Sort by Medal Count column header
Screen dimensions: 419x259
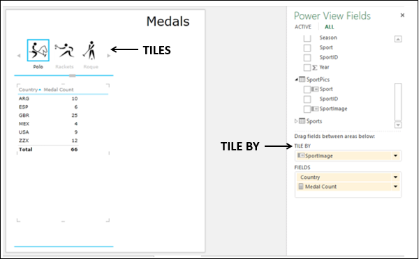click(x=59, y=90)
